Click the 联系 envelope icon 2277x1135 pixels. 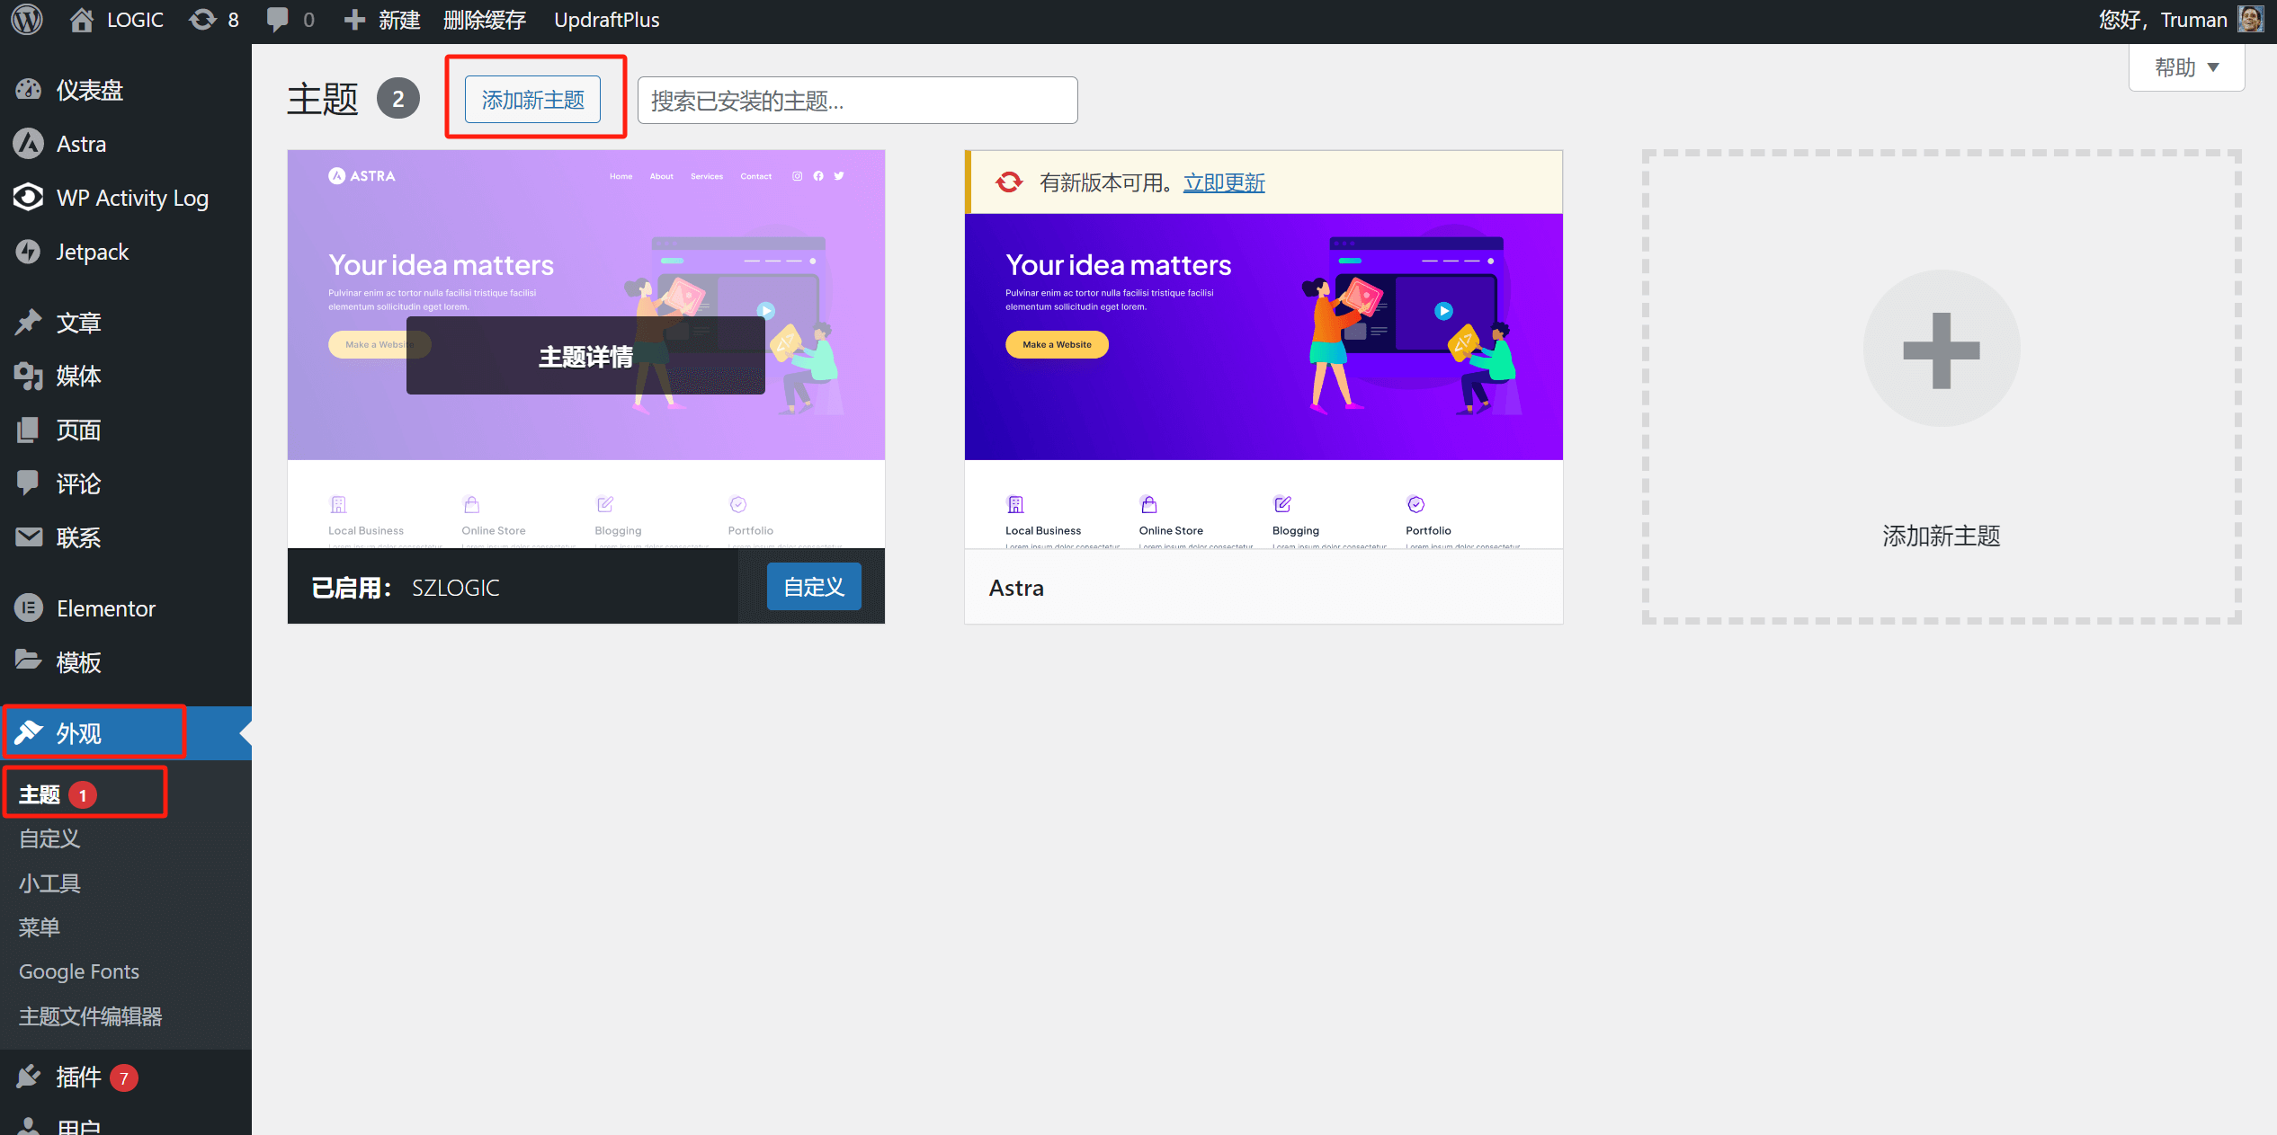29,537
